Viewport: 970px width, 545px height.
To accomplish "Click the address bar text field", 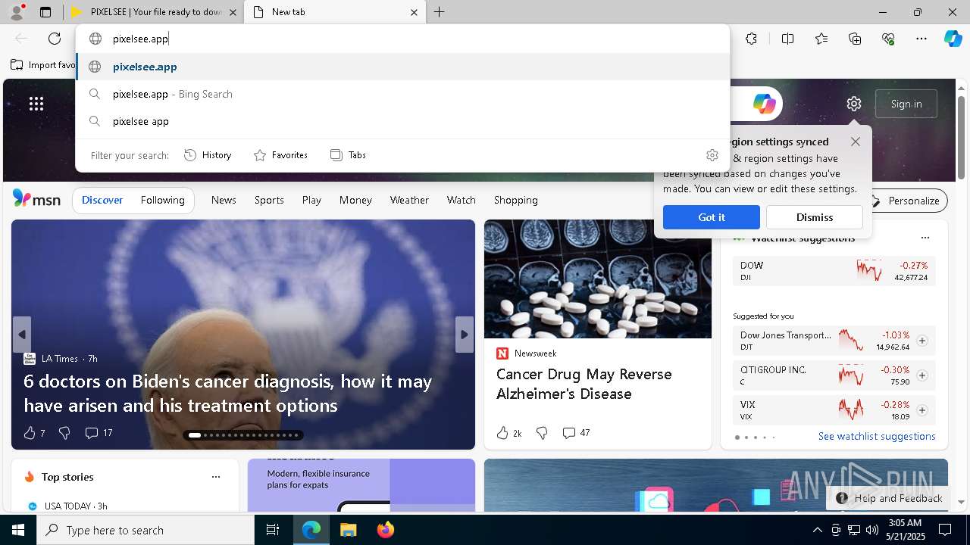I will coord(402,39).
